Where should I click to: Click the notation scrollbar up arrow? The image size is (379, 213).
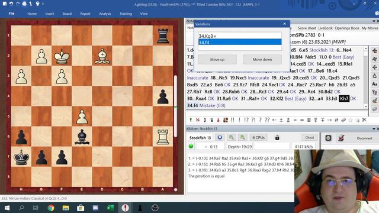(x=366, y=49)
